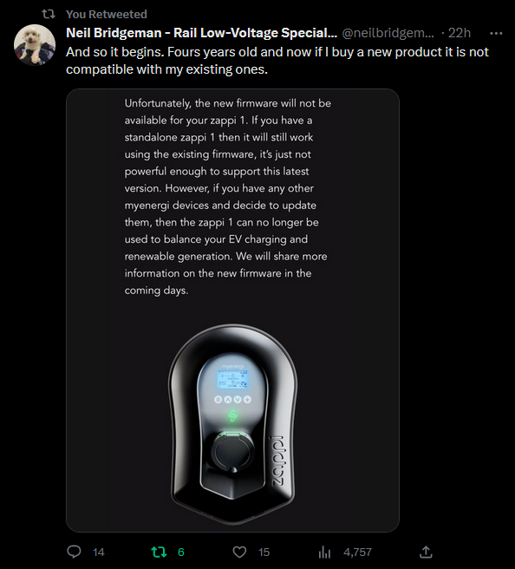Open Neil Bridgeman's profile avatar
Viewport: 515px width, 569px height.
point(35,45)
